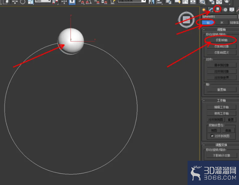The image size is (239, 185).
Task: Activate the Select and Manipulate tool
Action: coord(64,2)
